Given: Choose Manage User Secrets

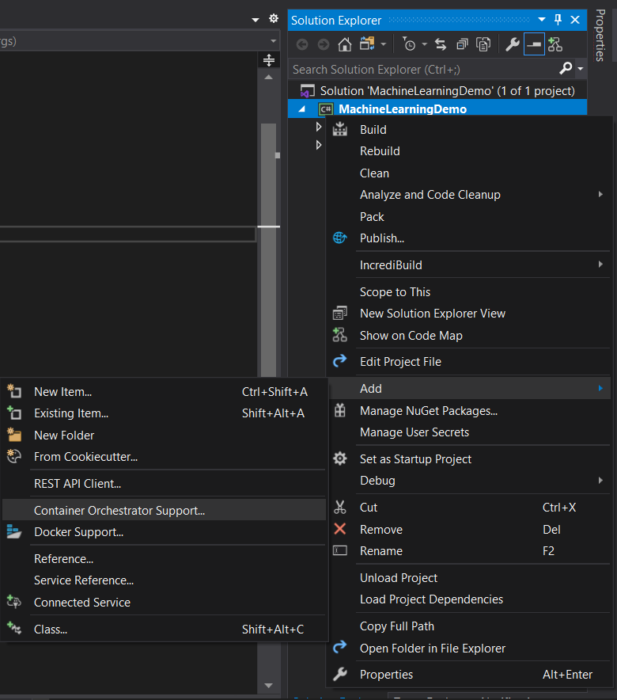Looking at the screenshot, I should coord(469,432).
